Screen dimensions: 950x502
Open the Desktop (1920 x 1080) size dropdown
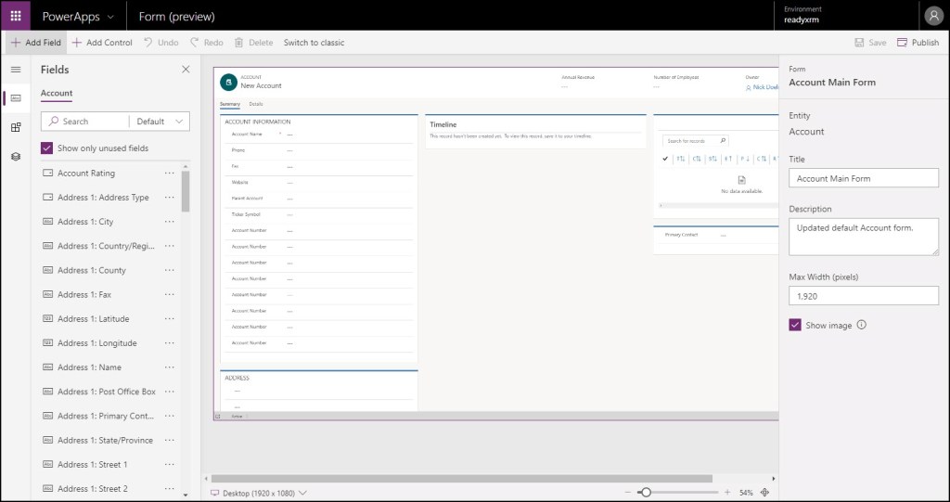pos(260,493)
